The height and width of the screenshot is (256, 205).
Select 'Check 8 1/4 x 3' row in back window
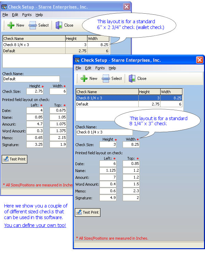56,45
